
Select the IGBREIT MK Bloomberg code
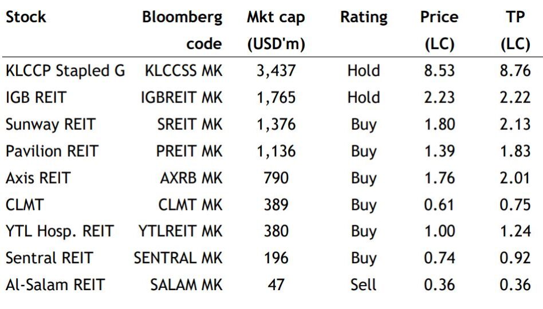tap(182, 98)
